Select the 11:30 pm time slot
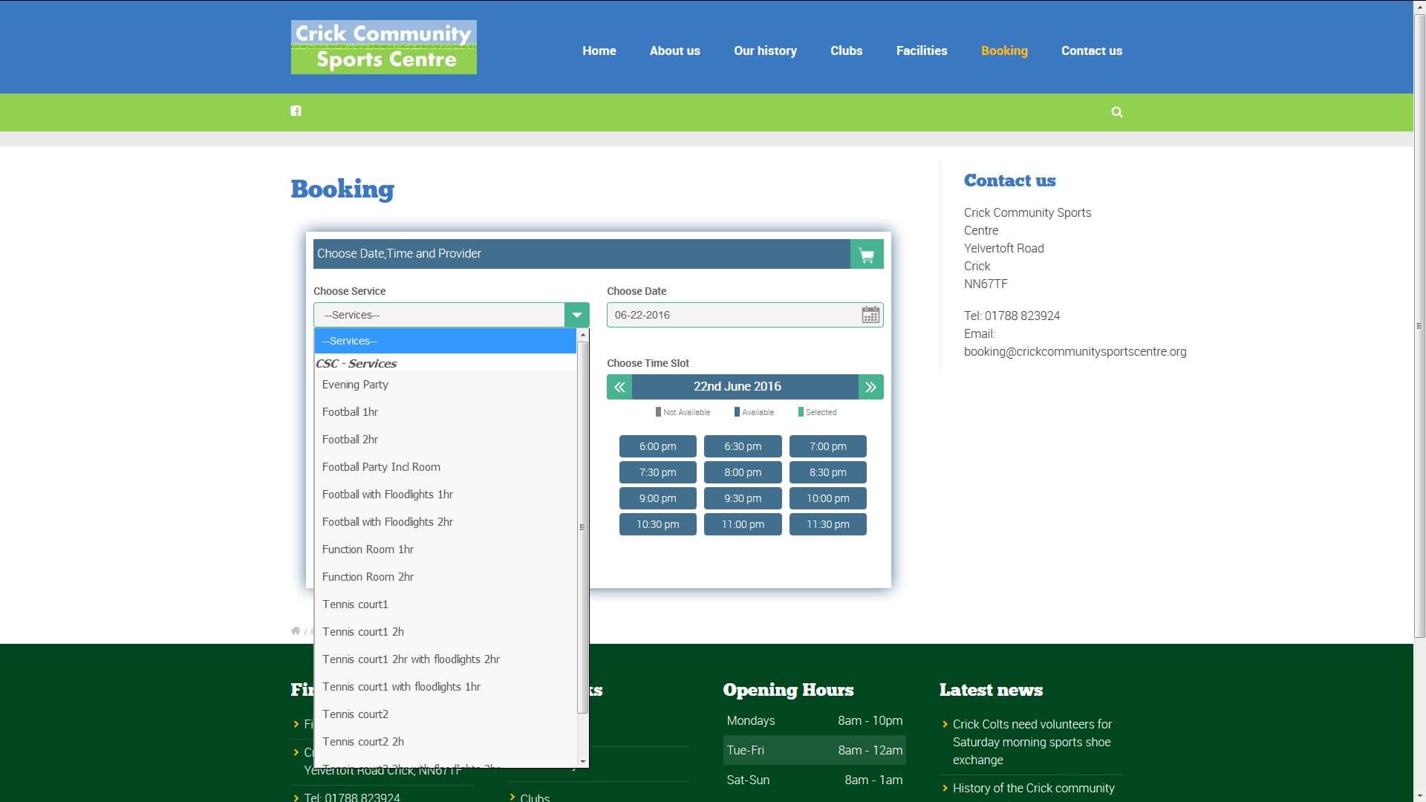Image resolution: width=1426 pixels, height=802 pixels. (x=828, y=524)
